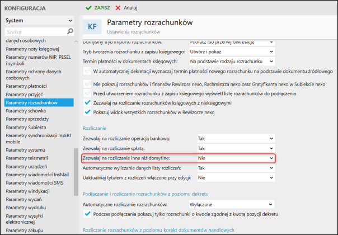
Task: Click the red X Anuluj icon
Action: [x=118, y=8]
